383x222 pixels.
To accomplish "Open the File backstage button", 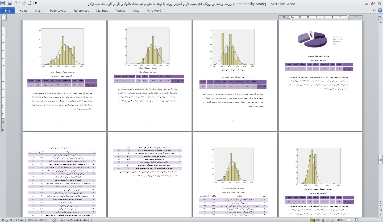I will pyautogui.click(x=7, y=11).
